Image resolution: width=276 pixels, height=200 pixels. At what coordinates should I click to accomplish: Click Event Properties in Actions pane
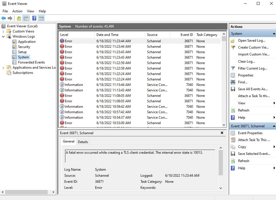[250, 133]
